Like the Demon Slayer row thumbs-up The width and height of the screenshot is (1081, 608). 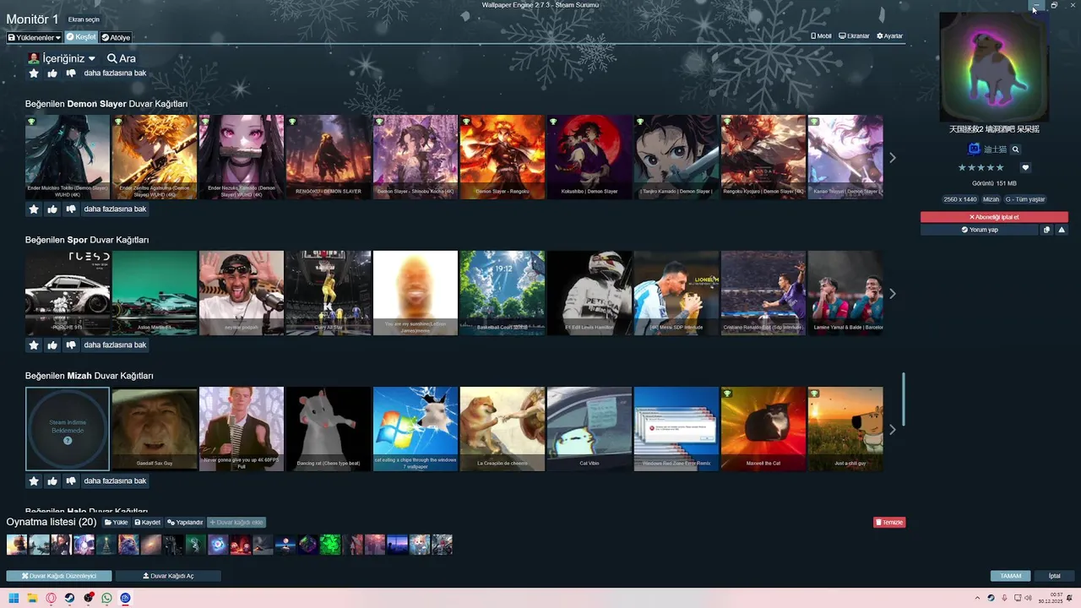tap(52, 209)
